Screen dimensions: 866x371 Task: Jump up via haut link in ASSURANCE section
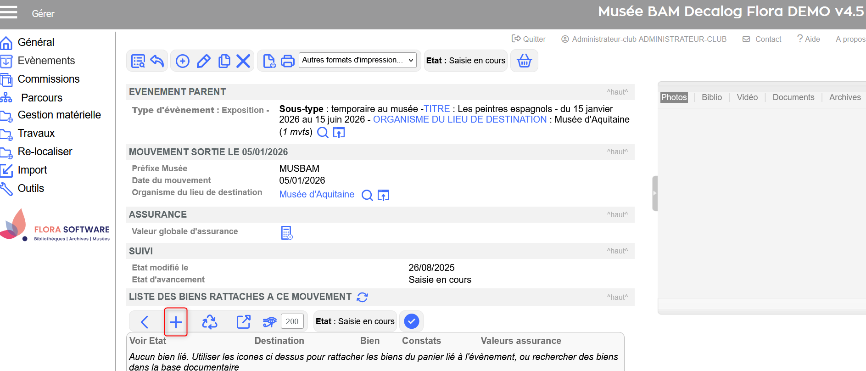pos(617,214)
